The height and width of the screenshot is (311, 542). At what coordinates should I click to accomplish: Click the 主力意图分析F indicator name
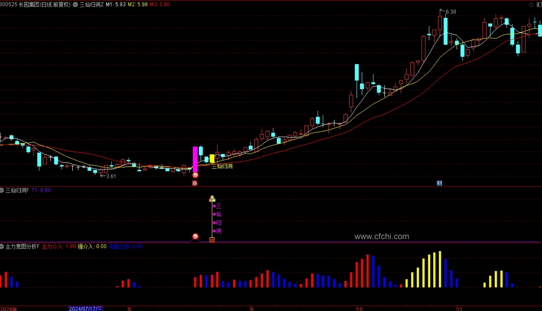(23, 246)
